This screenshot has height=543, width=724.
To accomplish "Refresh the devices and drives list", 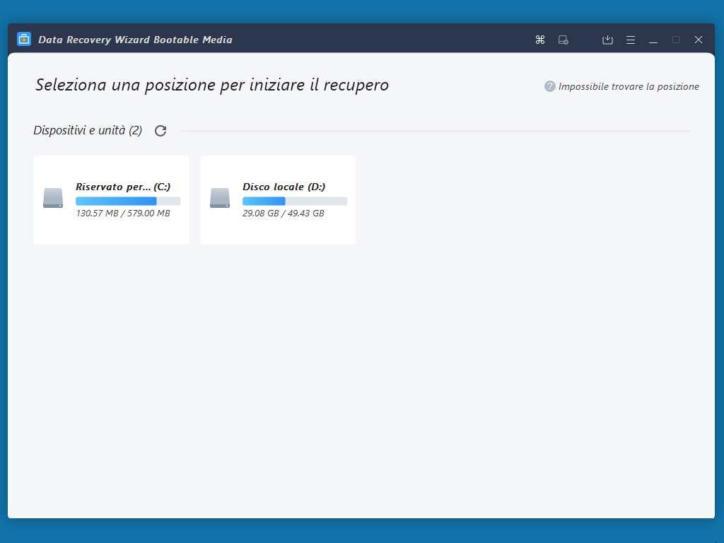I will [x=160, y=131].
